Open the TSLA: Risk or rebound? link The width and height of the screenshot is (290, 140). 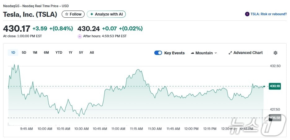(x=268, y=14)
